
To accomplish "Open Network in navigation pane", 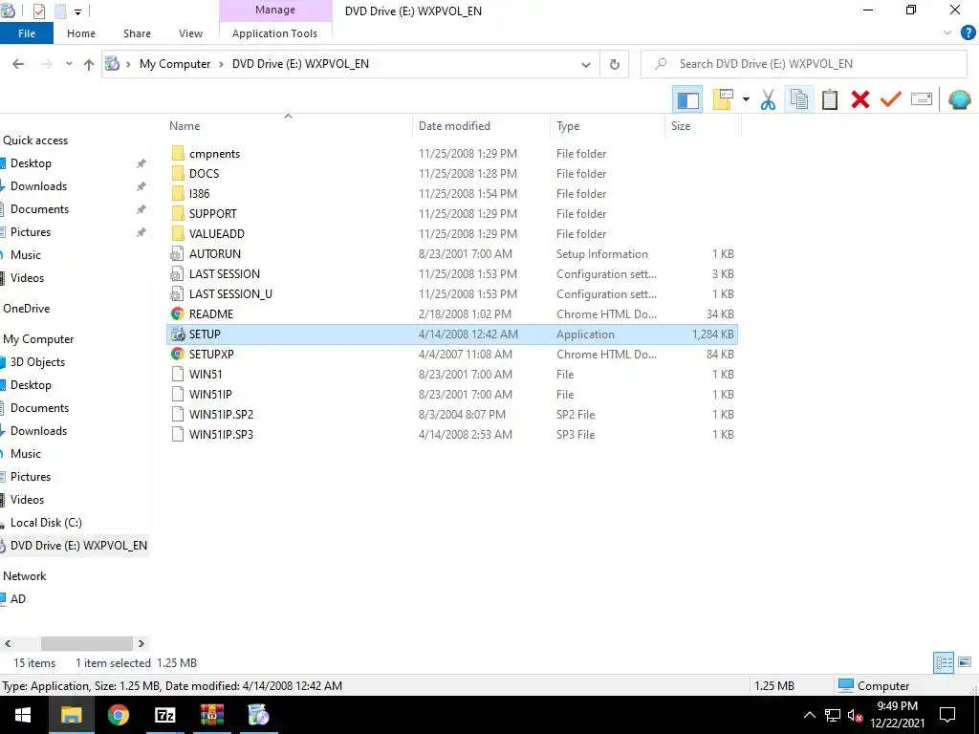I will pos(24,576).
